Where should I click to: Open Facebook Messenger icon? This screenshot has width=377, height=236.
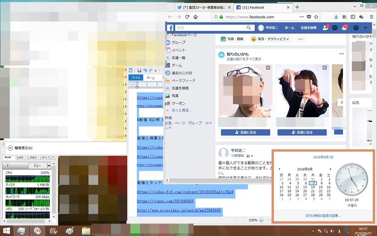[x=335, y=28]
